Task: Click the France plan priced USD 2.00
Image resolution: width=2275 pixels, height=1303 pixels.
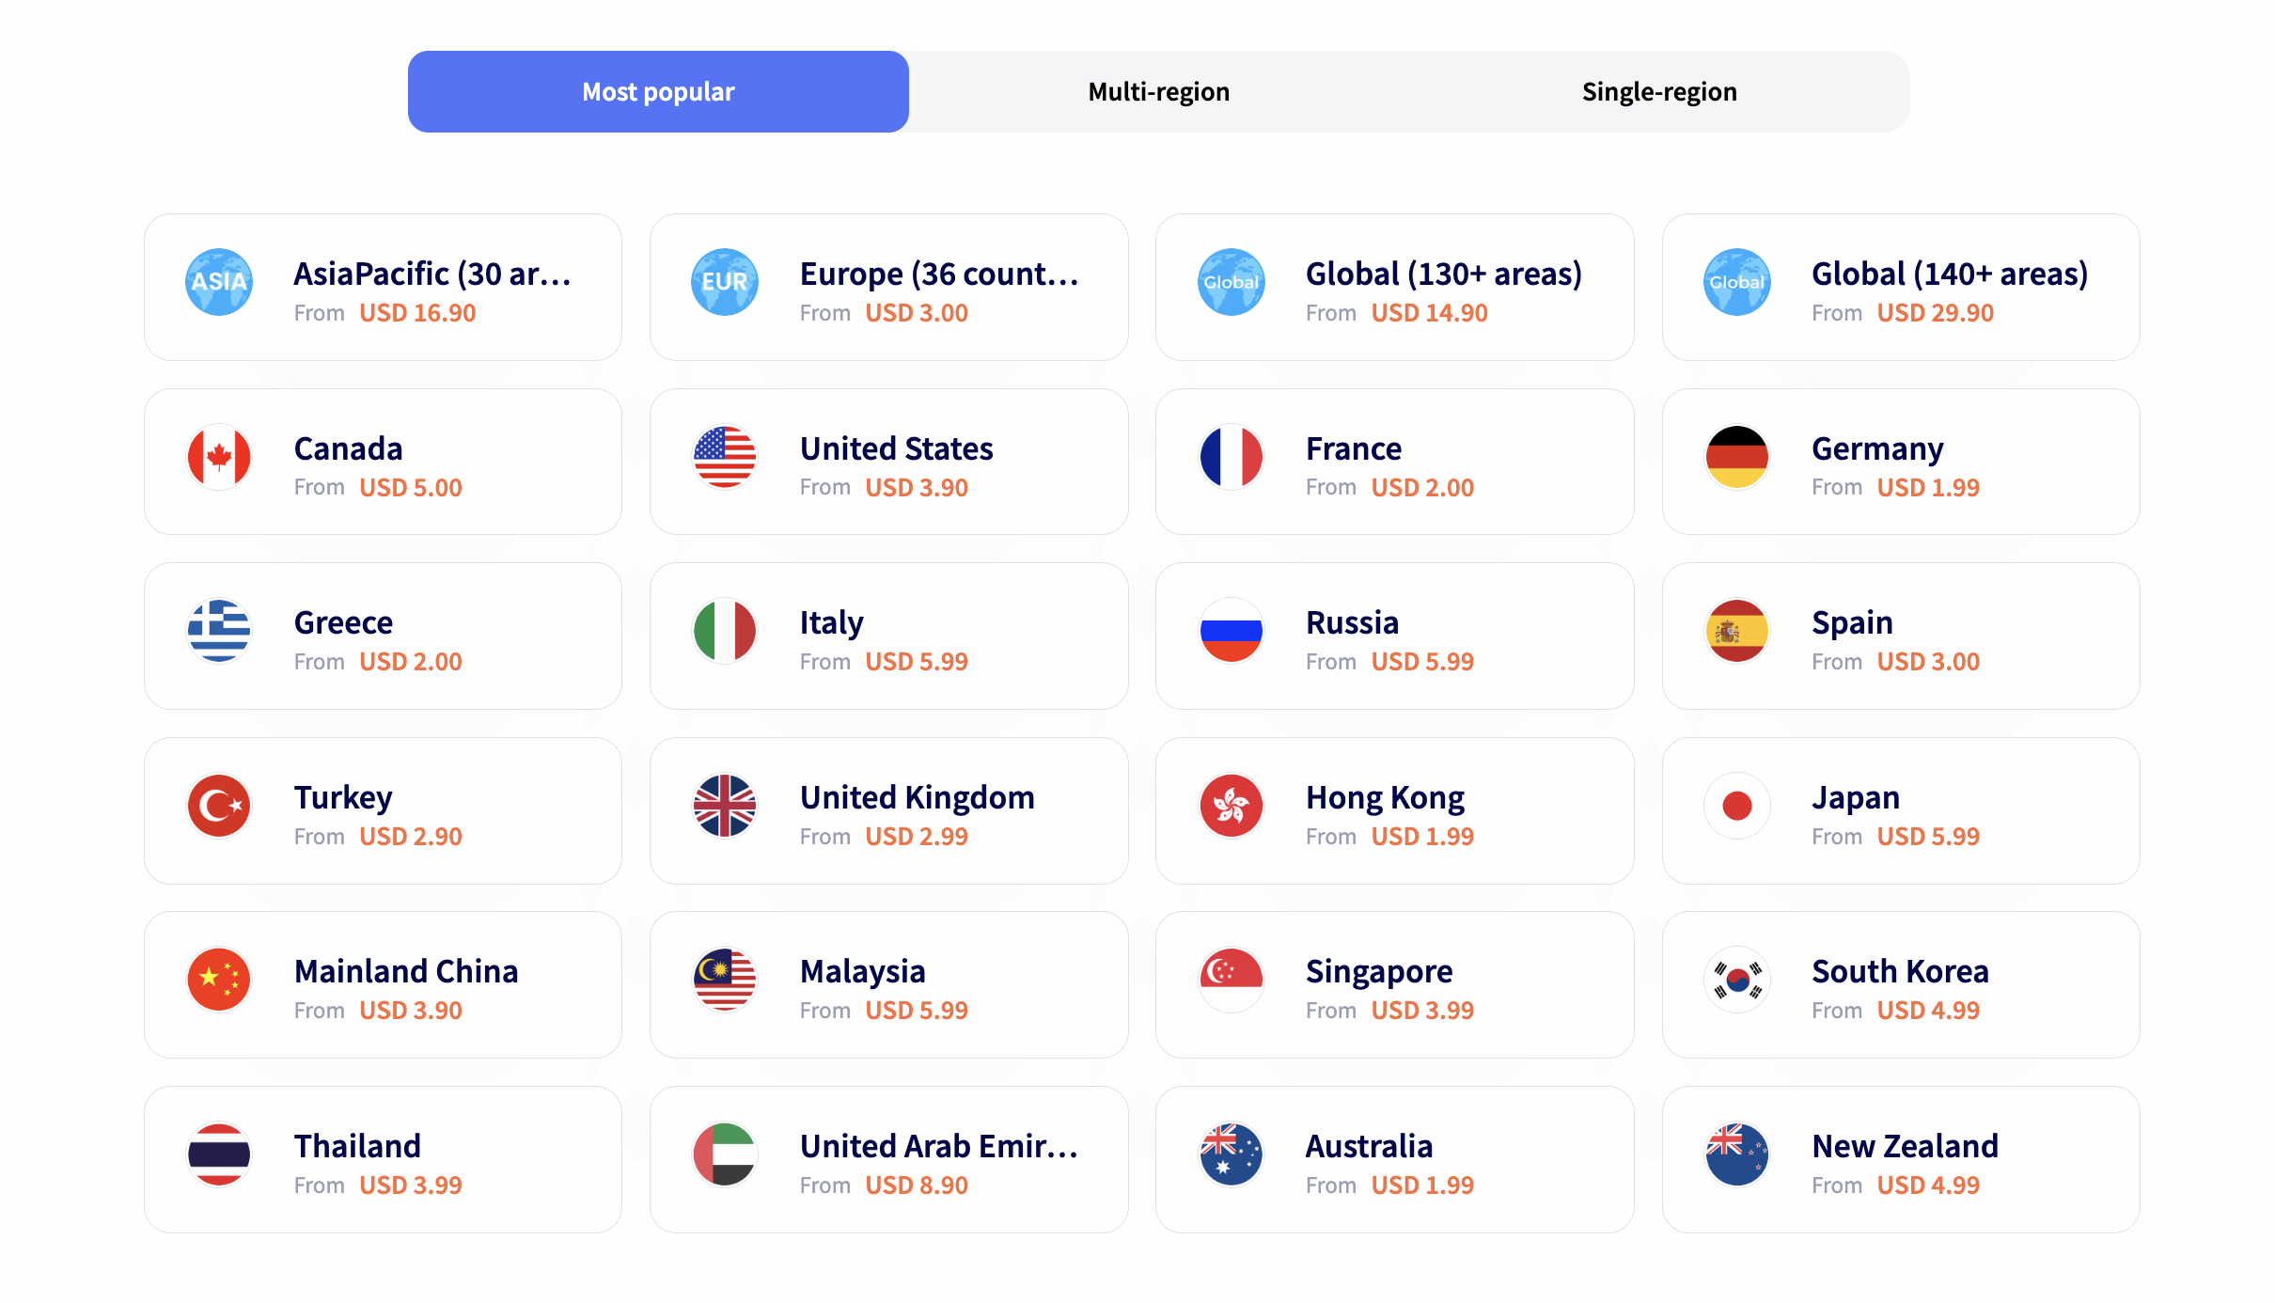Action: [x=1395, y=462]
